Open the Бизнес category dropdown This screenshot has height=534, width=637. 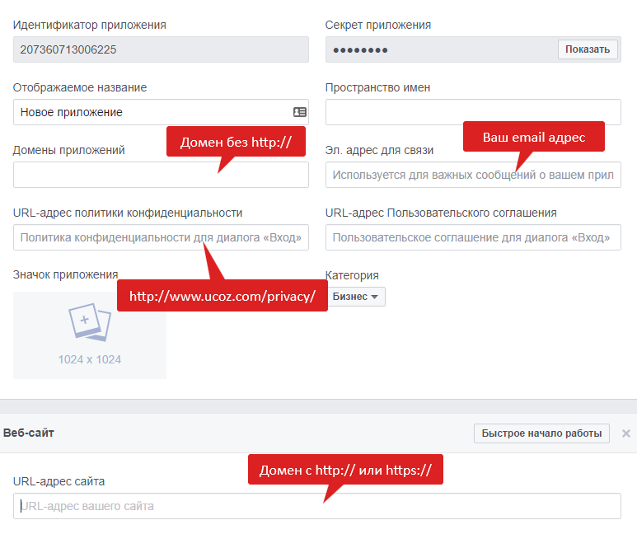tap(355, 297)
